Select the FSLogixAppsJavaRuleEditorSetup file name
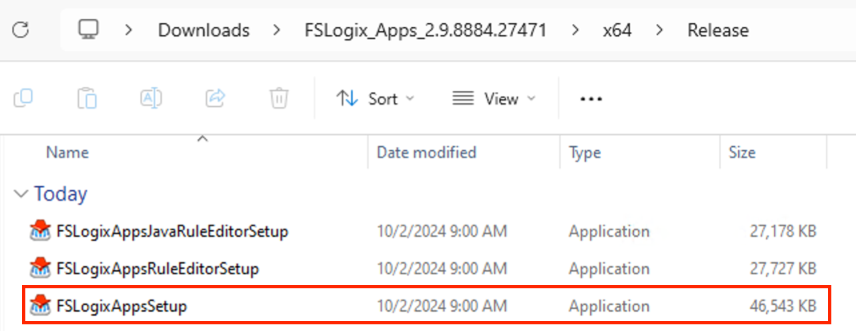The width and height of the screenshot is (856, 331). pyautogui.click(x=173, y=232)
